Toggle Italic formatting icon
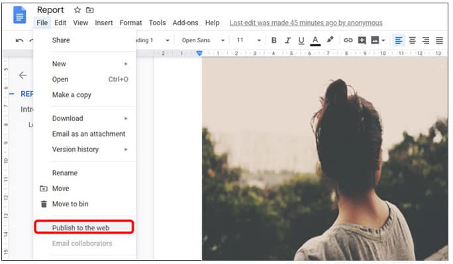The height and width of the screenshot is (264, 453). (287, 40)
